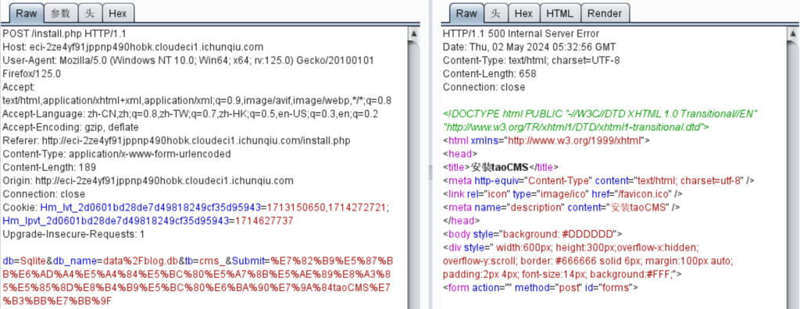
Task: Click the meta http-equiv Content-Type line
Action: pos(598,180)
